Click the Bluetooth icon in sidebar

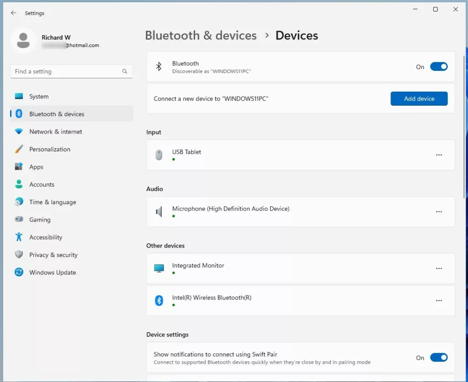pos(19,114)
